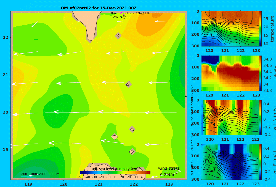The image size is (276, 187).
Task: Click the vel. N color scale bar
Action: coord(261,117)
